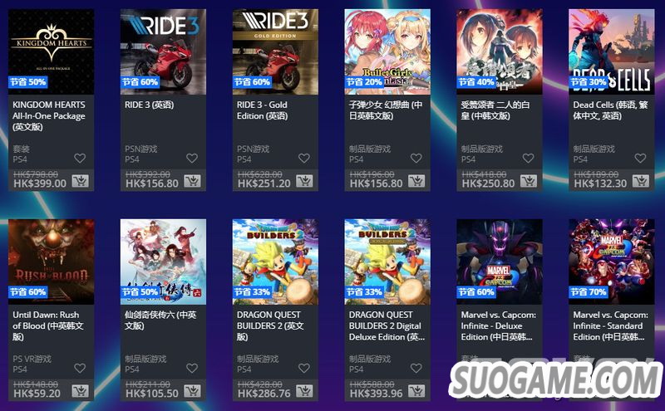Click the 节省 70% discount badge
This screenshot has height=411, width=665.
(x=588, y=292)
